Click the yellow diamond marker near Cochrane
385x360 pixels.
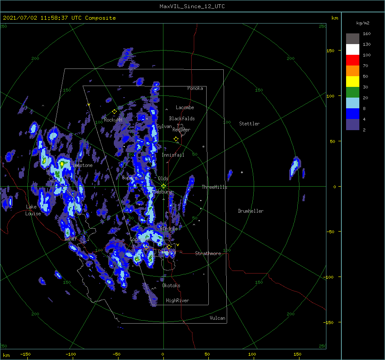(x=146, y=247)
